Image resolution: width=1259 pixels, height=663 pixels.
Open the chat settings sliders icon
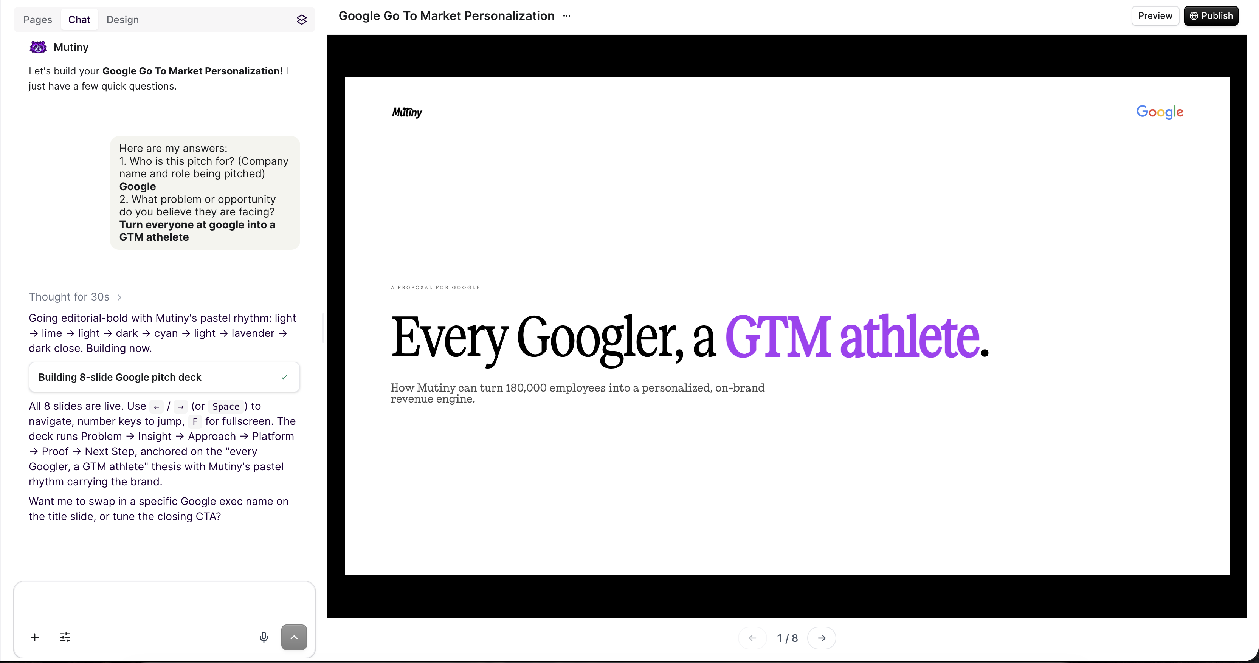coord(65,637)
